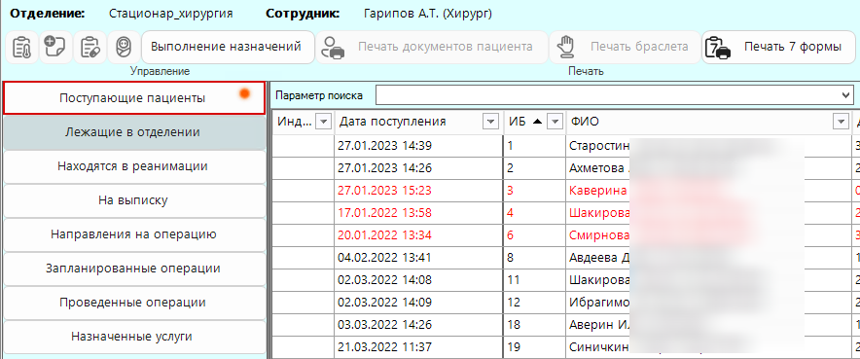
Task: Click the prescriptions clipboard with pill icon
Action: [x=90, y=47]
